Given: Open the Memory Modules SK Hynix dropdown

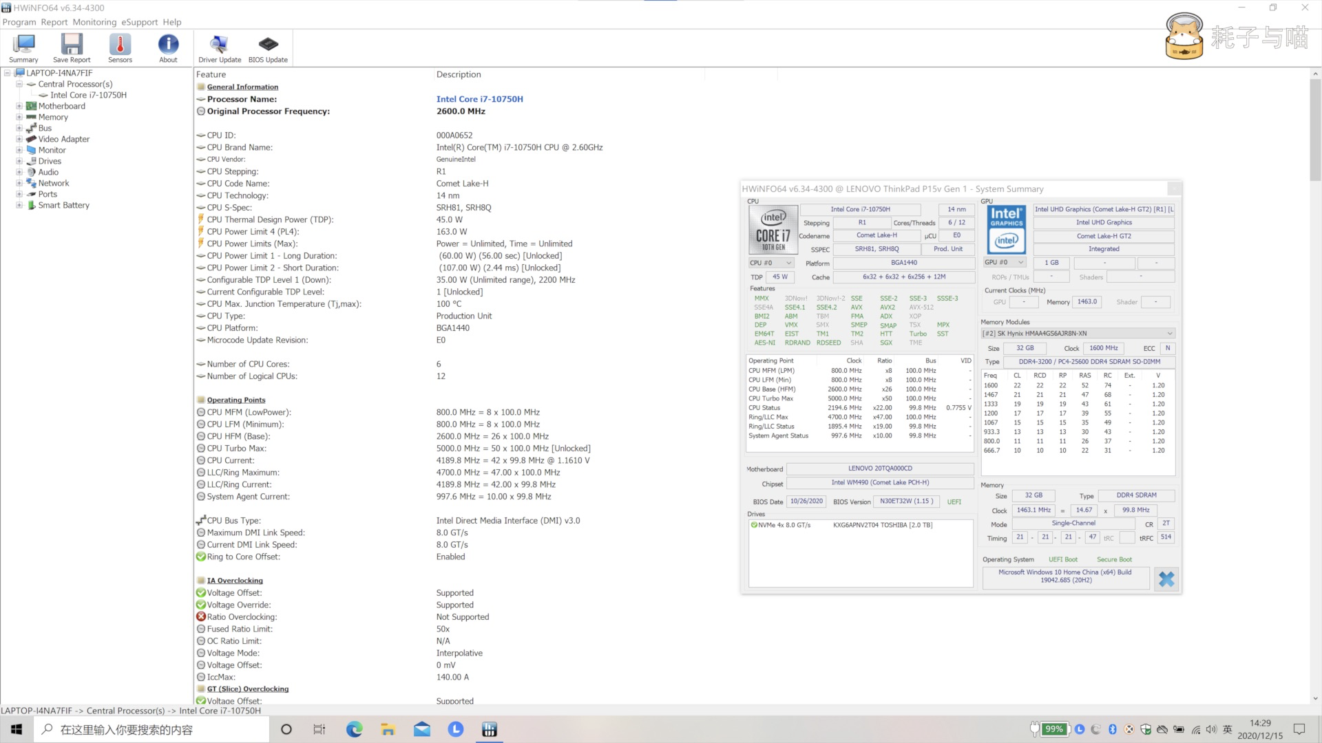Looking at the screenshot, I should click(x=1078, y=334).
